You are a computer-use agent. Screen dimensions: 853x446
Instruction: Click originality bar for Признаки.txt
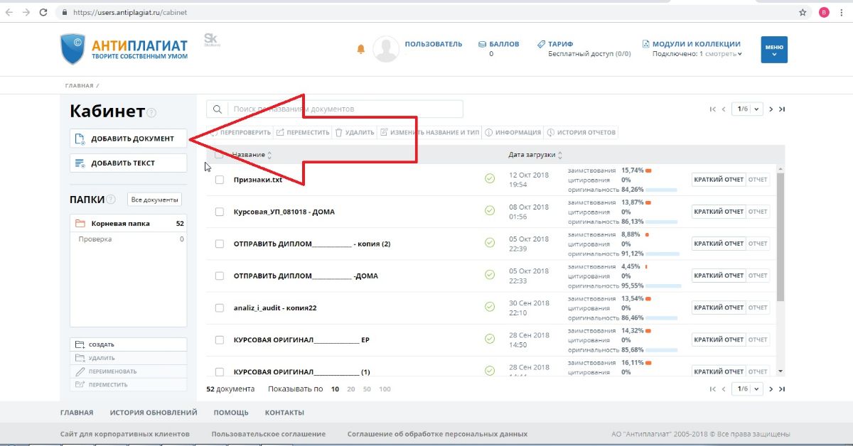(x=662, y=190)
